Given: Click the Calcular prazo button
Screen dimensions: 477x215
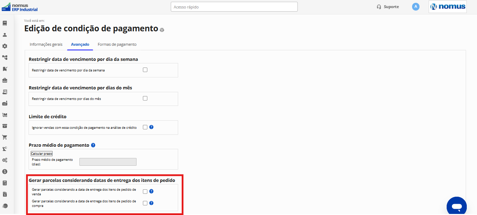Looking at the screenshot, I should point(42,154).
